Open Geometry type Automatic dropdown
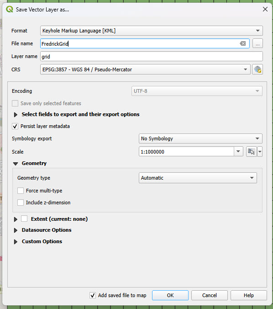This screenshot has height=309, width=273. (x=198, y=178)
